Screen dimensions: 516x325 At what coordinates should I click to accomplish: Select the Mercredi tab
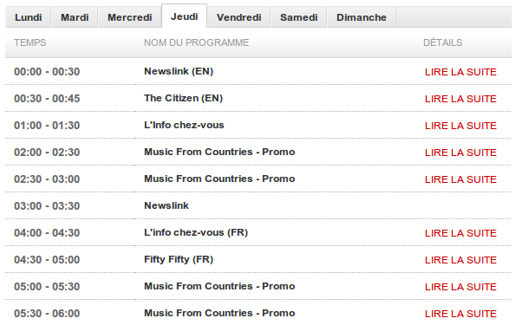click(x=130, y=17)
